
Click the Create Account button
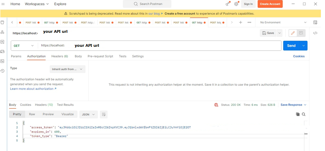point(270,4)
